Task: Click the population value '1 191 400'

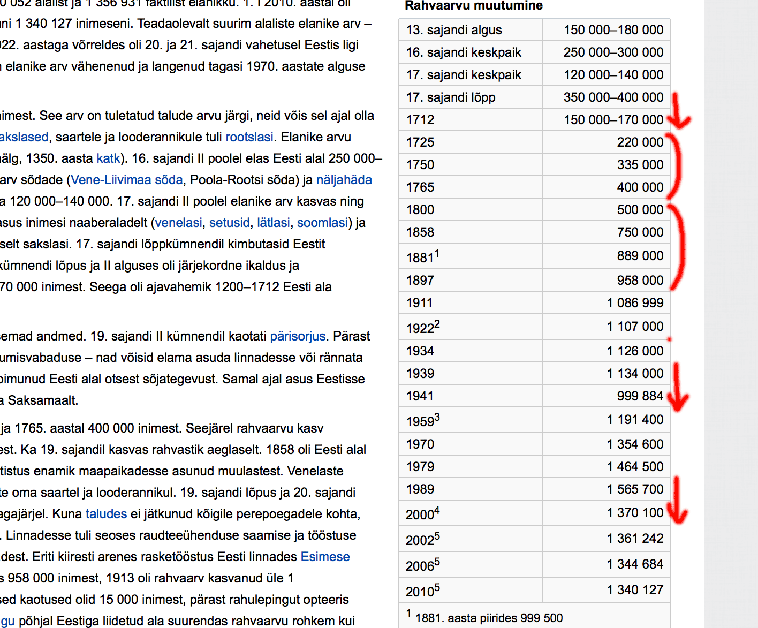Action: [x=635, y=420]
